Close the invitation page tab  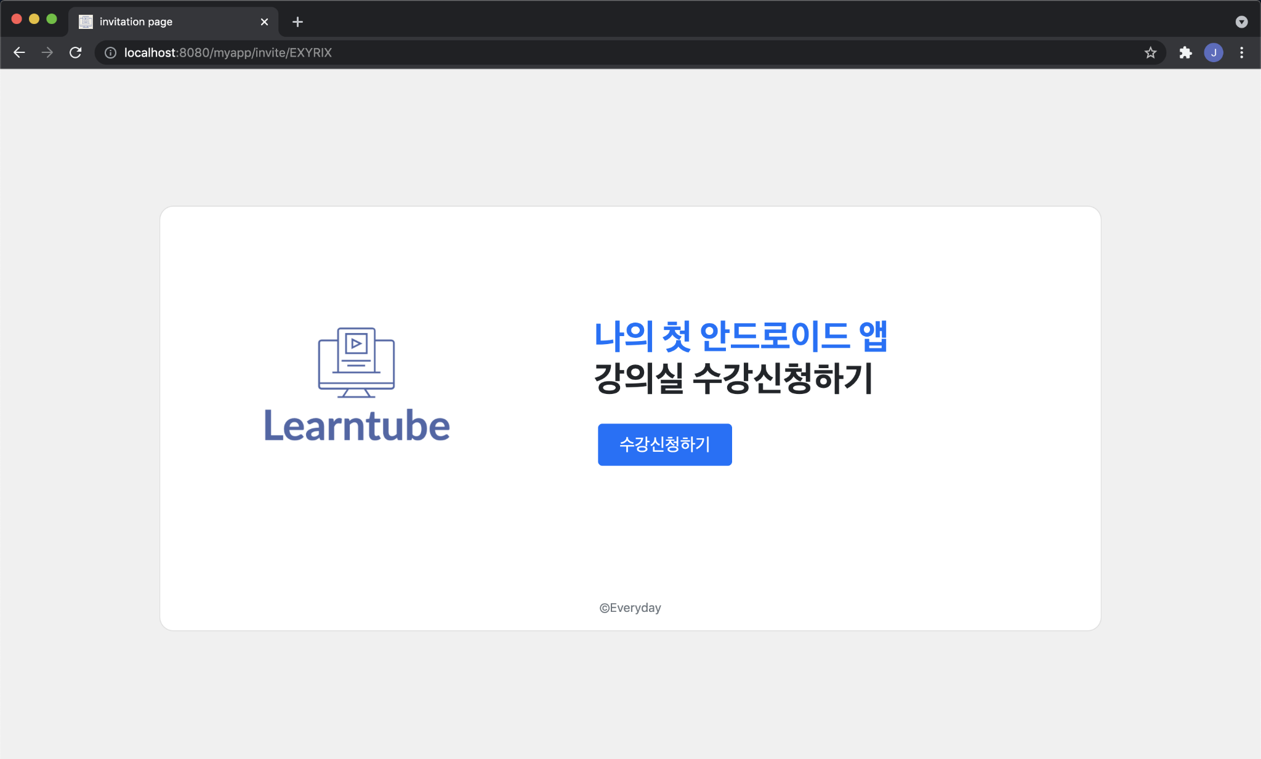(x=265, y=22)
